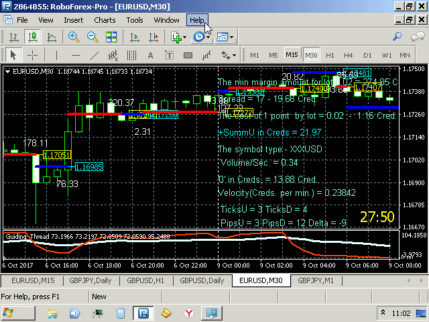Zoom in on the chart
Viewport: 429px width, 322px height.
pos(74,37)
